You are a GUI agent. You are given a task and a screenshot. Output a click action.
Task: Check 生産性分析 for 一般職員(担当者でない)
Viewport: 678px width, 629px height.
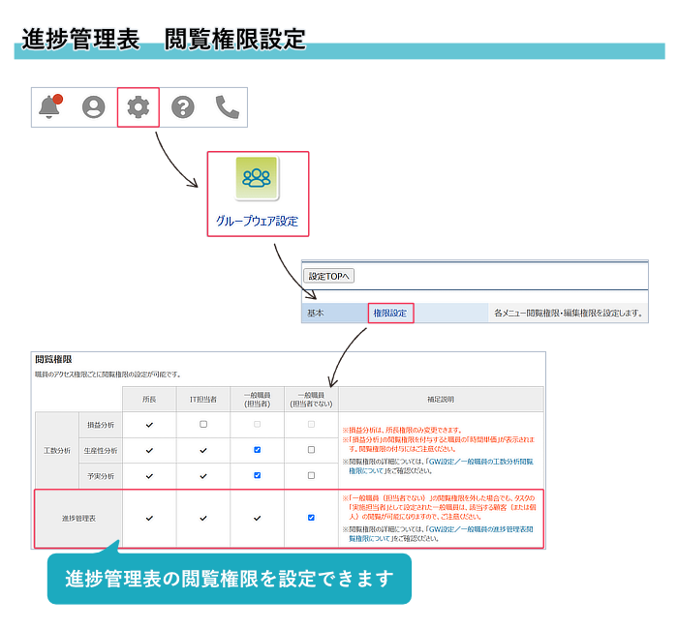coord(311,450)
